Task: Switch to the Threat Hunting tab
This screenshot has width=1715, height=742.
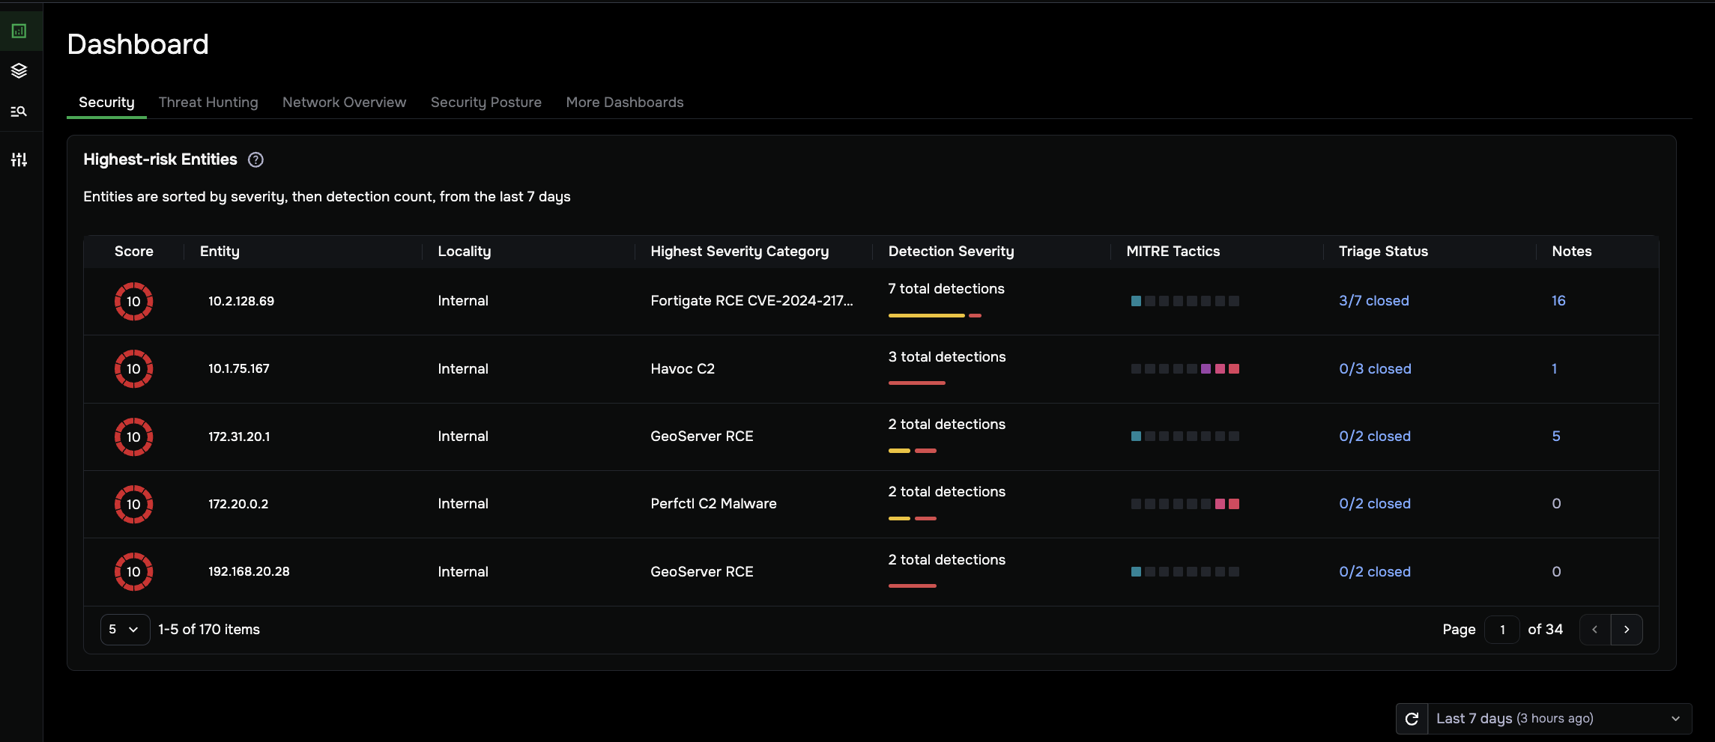Action: (x=208, y=102)
